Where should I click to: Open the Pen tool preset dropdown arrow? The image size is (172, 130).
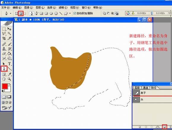click(x=11, y=13)
